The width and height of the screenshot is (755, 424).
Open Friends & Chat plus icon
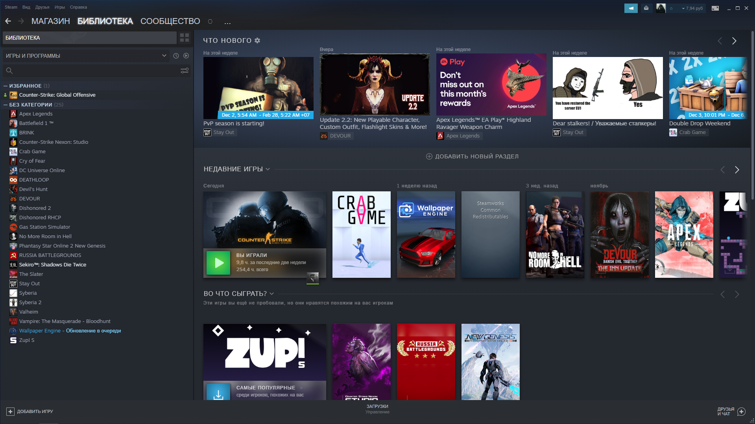742,411
